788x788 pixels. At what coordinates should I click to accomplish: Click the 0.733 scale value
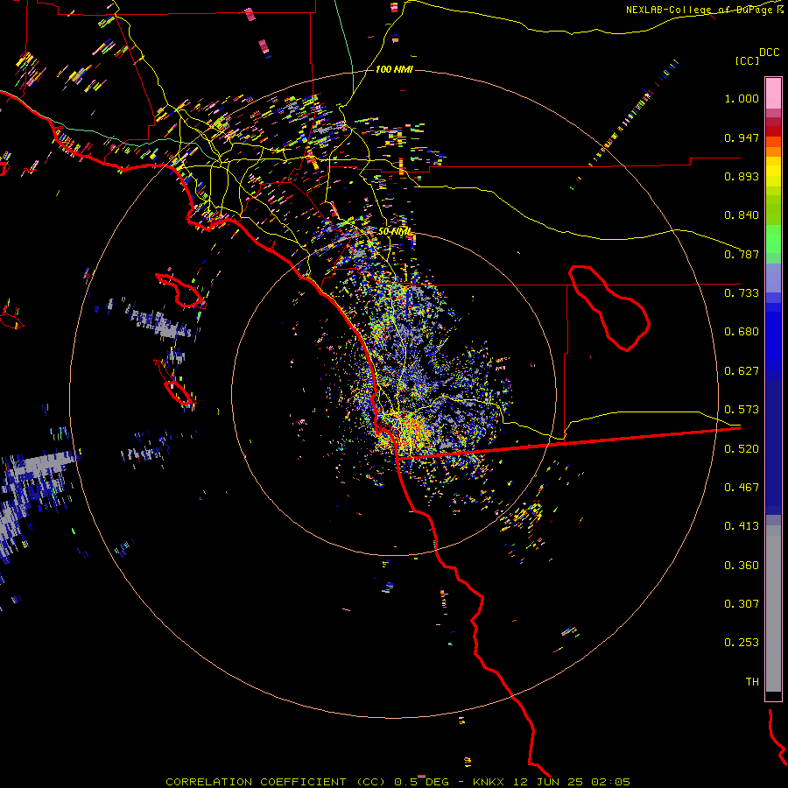click(x=742, y=293)
